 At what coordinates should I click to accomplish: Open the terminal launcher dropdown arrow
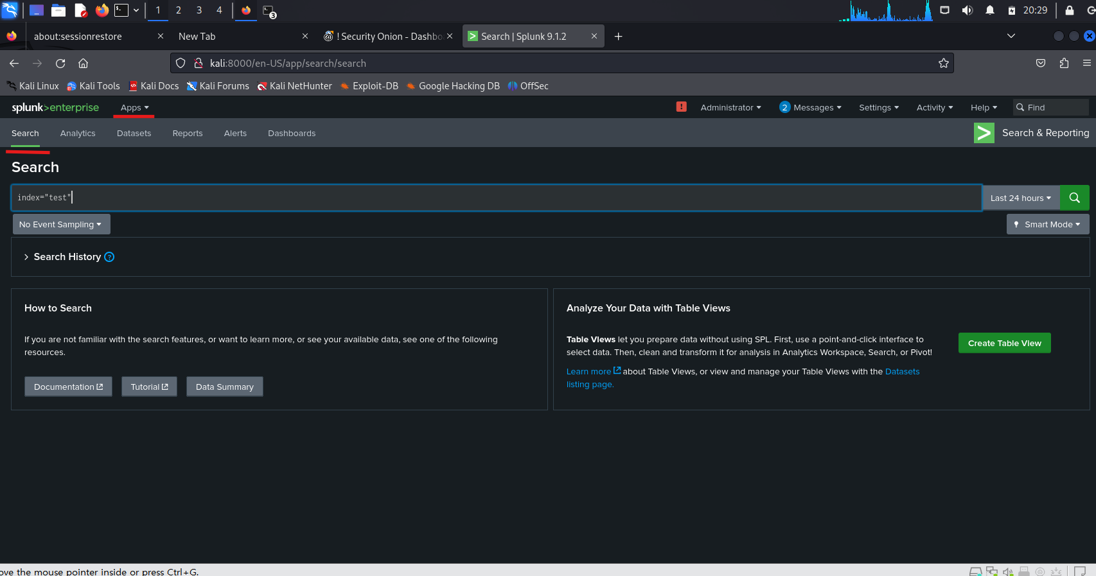pos(136,10)
